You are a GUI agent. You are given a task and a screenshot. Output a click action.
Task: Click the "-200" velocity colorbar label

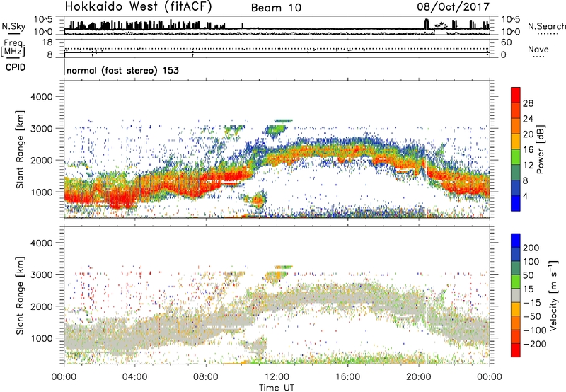click(534, 344)
